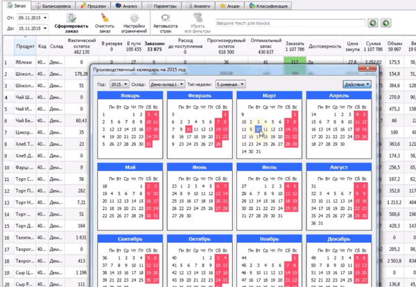Open the Акции tab
The width and height of the screenshot is (416, 287).
pyautogui.click(x=229, y=6)
